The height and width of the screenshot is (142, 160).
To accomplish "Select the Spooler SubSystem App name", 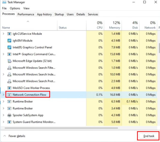I will click(28, 115).
